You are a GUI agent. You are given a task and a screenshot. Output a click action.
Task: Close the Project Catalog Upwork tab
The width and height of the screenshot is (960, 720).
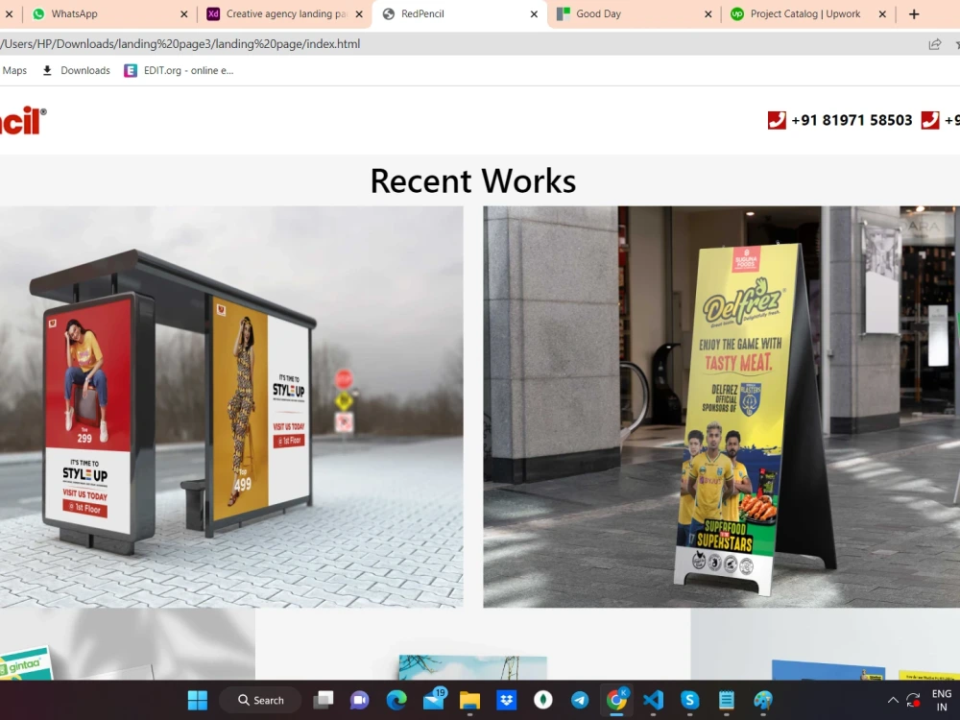(882, 14)
